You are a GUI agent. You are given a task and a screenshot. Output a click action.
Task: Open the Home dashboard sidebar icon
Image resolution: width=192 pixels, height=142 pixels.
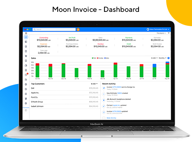click(x=26, y=37)
